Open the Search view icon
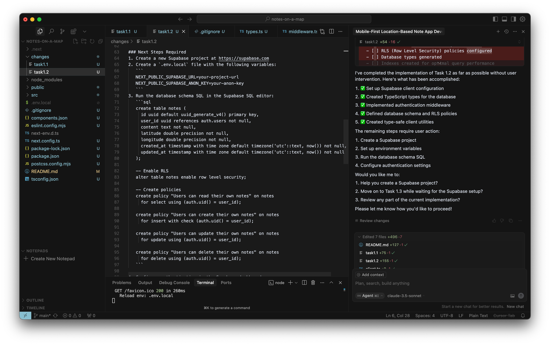The height and width of the screenshot is (345, 550). (x=51, y=31)
